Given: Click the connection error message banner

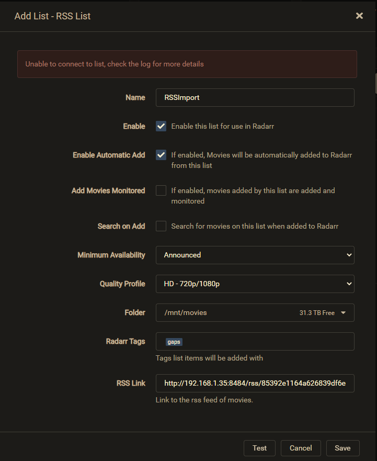Looking at the screenshot, I should click(187, 64).
